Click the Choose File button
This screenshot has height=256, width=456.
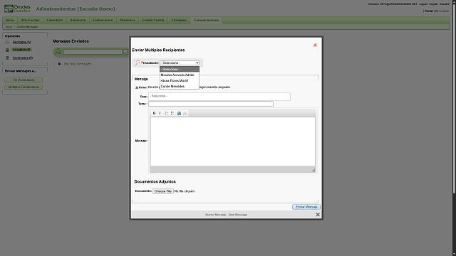click(x=163, y=191)
